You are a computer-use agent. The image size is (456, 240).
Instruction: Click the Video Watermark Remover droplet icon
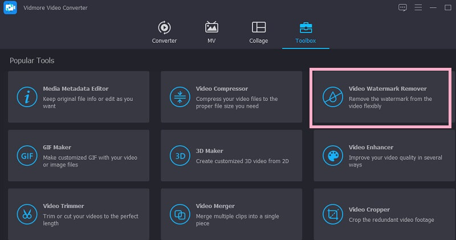(x=332, y=97)
